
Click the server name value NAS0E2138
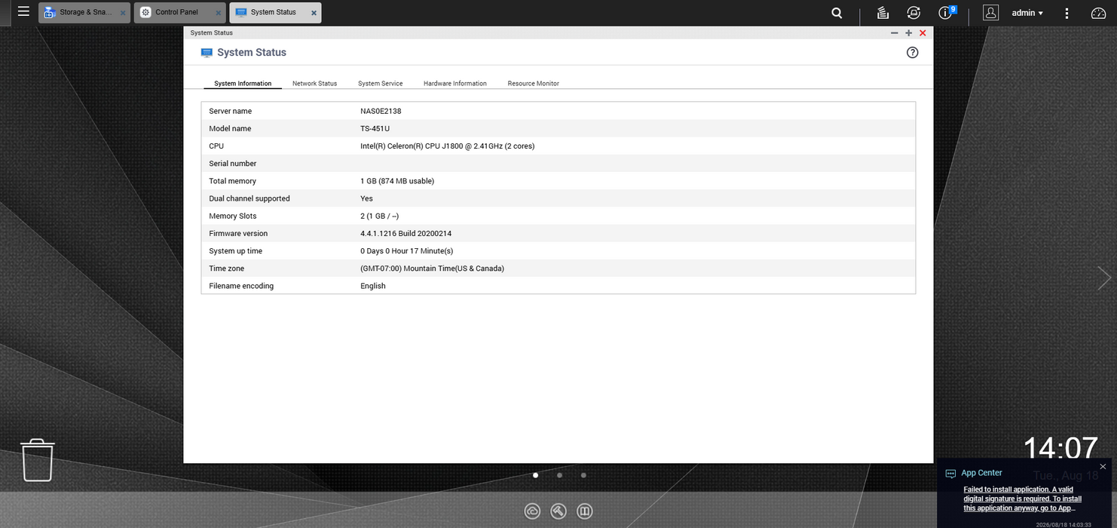[x=381, y=111]
